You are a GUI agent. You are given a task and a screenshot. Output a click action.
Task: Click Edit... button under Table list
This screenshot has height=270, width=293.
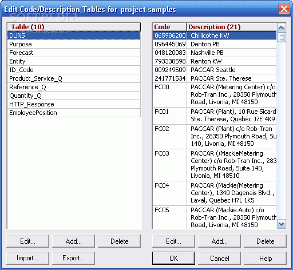[x=27, y=241]
